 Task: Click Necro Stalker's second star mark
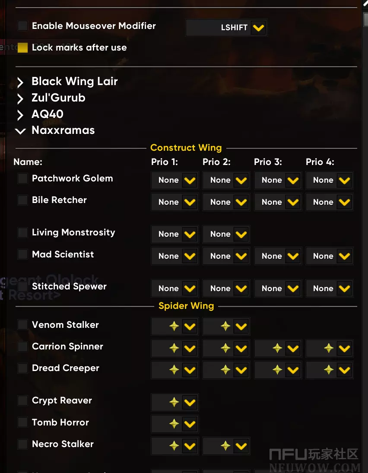[225, 446]
